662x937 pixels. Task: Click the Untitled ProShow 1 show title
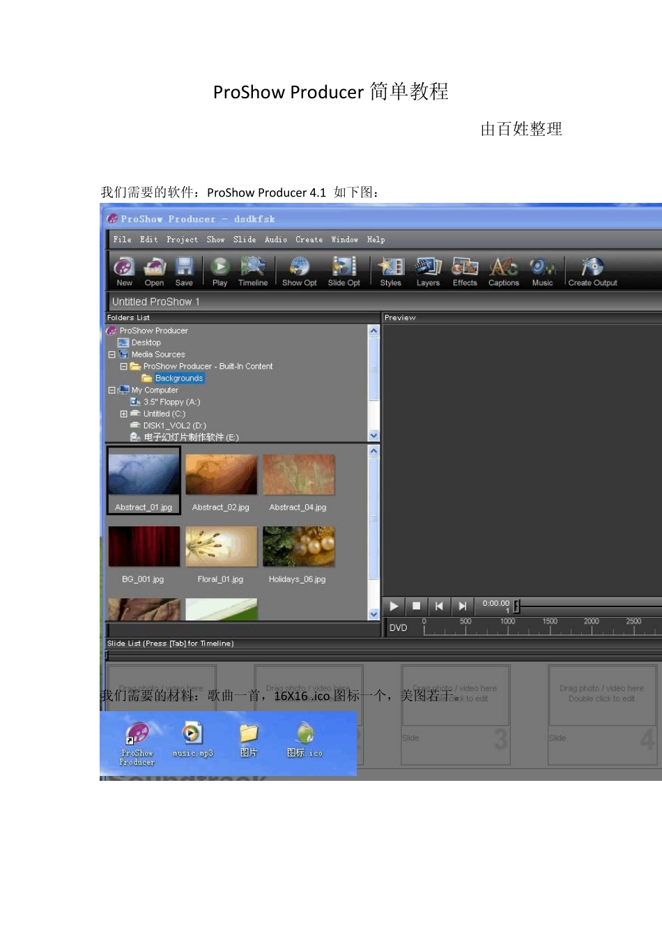(x=156, y=301)
